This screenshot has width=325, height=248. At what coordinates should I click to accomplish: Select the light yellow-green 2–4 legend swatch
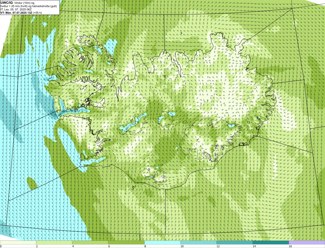click(54, 242)
